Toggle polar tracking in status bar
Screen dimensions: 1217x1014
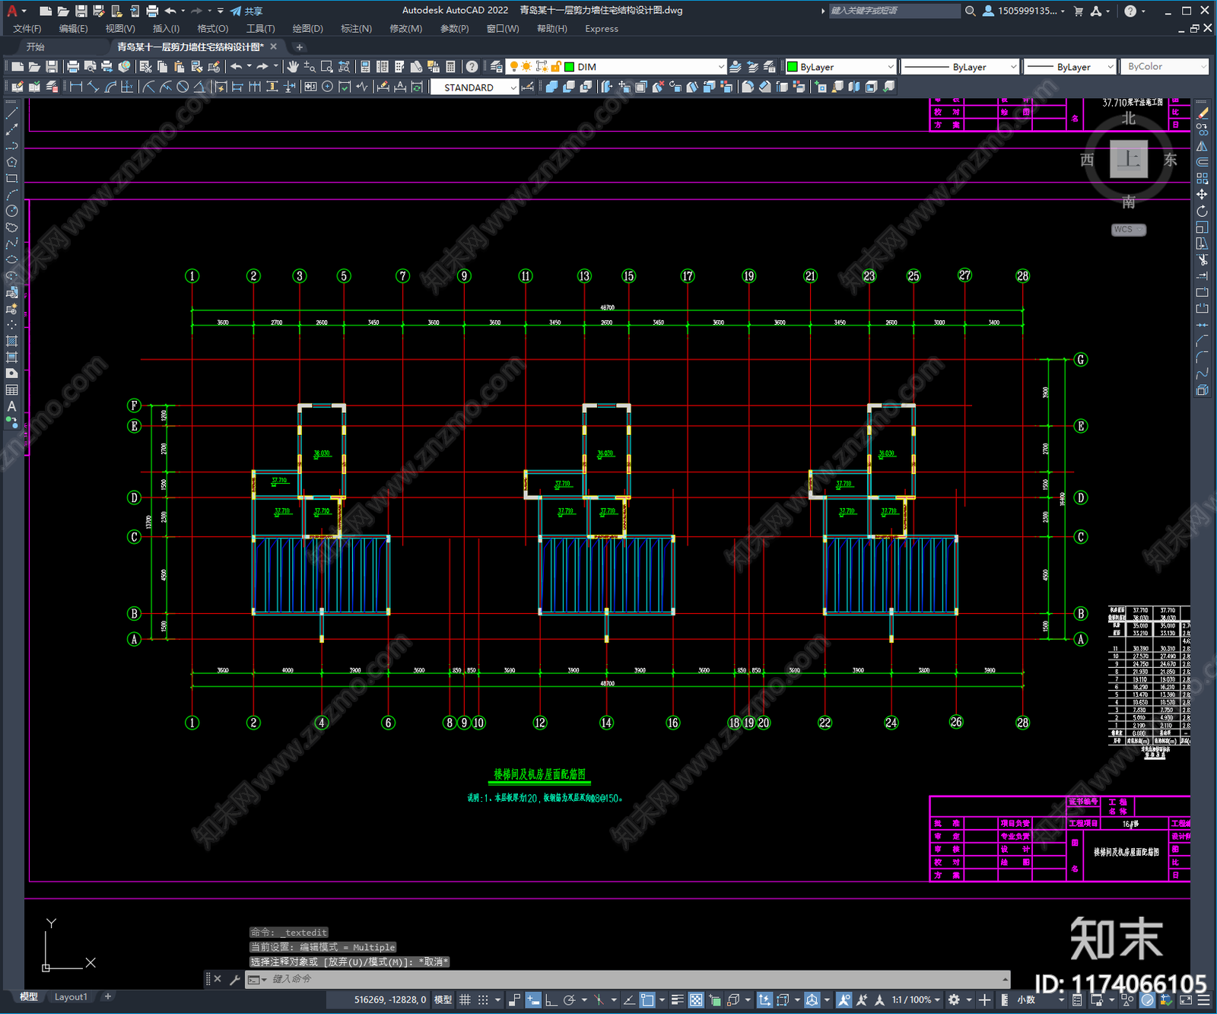(x=569, y=1000)
